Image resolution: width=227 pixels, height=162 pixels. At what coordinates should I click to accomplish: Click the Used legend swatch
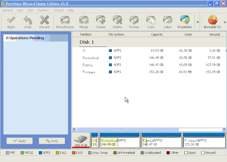pyautogui.click(x=186, y=153)
